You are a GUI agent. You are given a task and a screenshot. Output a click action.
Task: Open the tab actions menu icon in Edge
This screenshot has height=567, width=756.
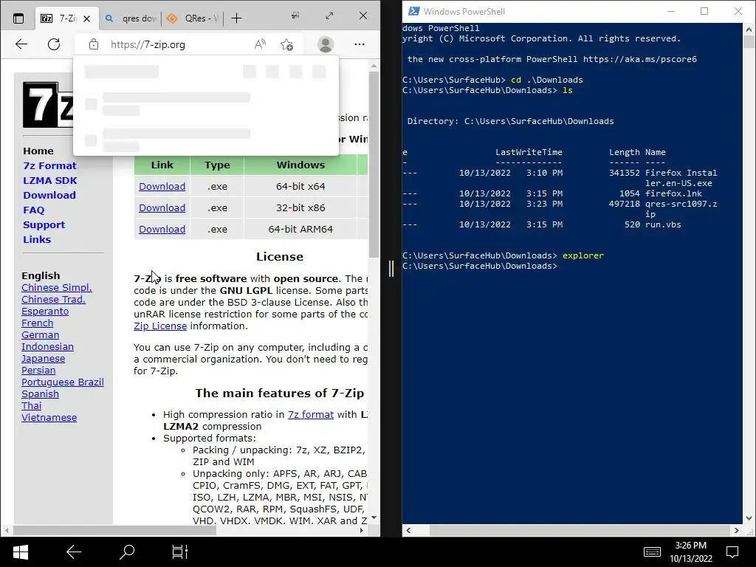click(x=18, y=18)
